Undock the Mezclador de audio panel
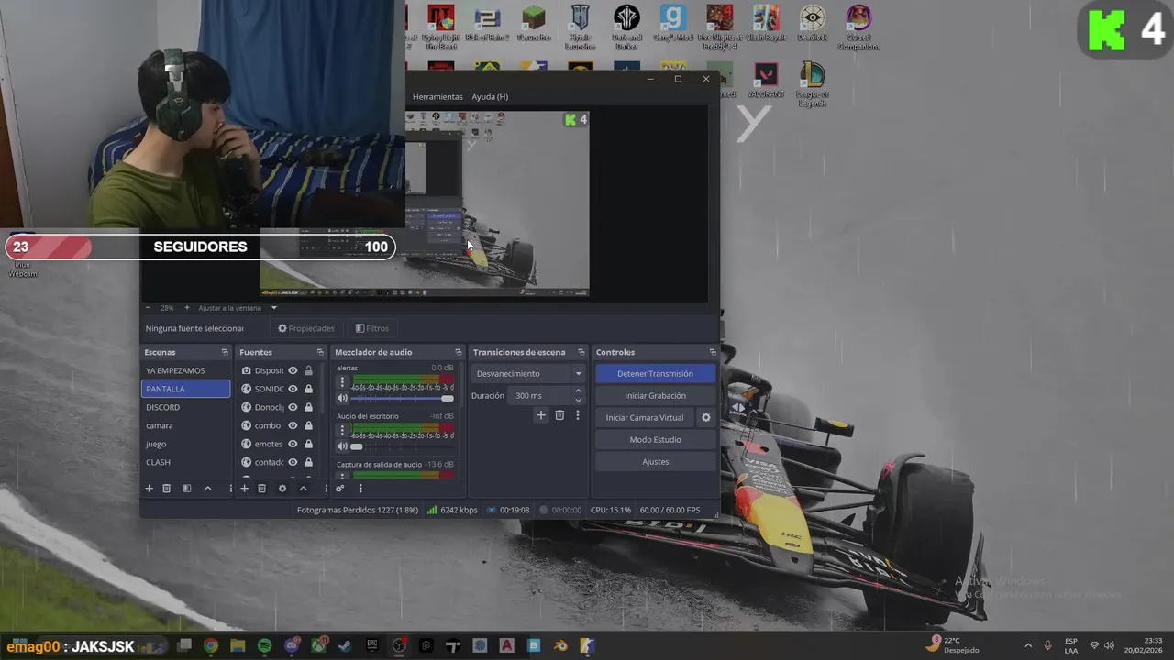The height and width of the screenshot is (660, 1174). [459, 352]
